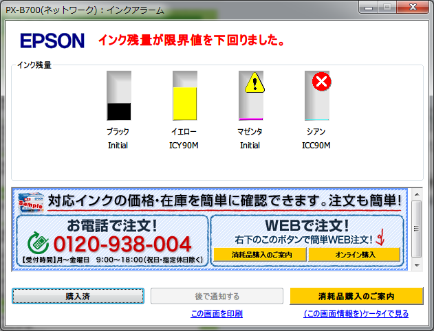Click the インク残量 group label
Viewport: 434px width, 331px height.
34,65
